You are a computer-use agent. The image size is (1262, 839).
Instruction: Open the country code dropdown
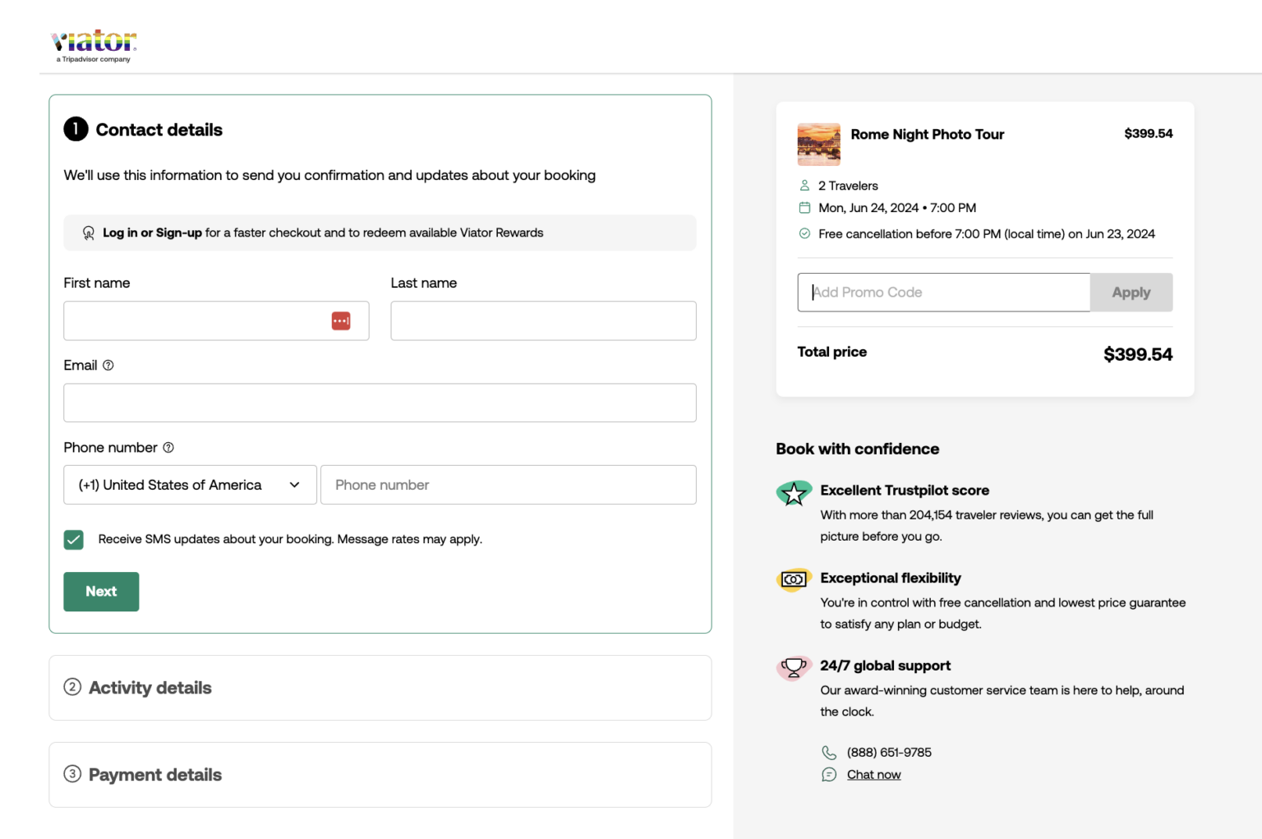pyautogui.click(x=190, y=485)
